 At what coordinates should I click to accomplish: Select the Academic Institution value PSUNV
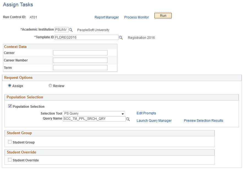click(61, 29)
